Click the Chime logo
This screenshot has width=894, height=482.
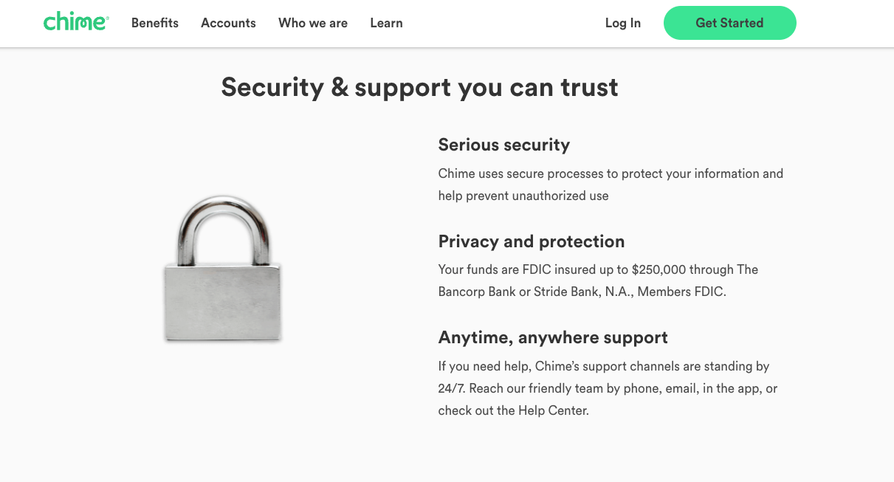75,22
